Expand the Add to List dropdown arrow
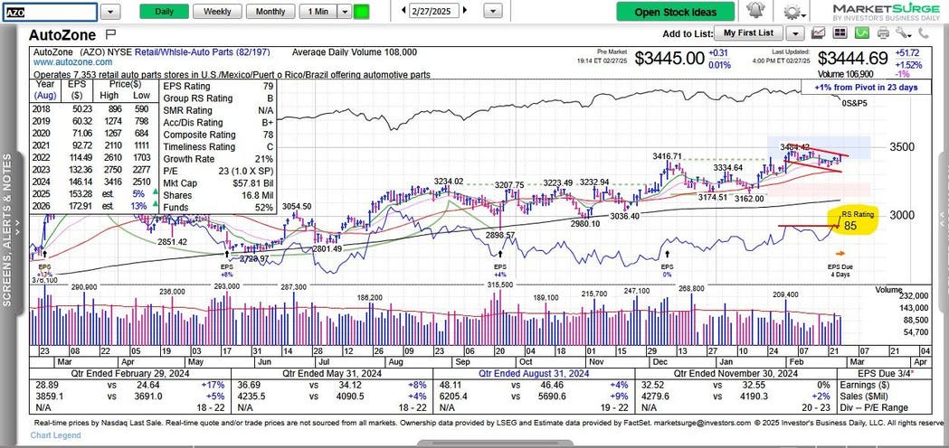Viewport: 949px width, 448px height. [x=794, y=33]
